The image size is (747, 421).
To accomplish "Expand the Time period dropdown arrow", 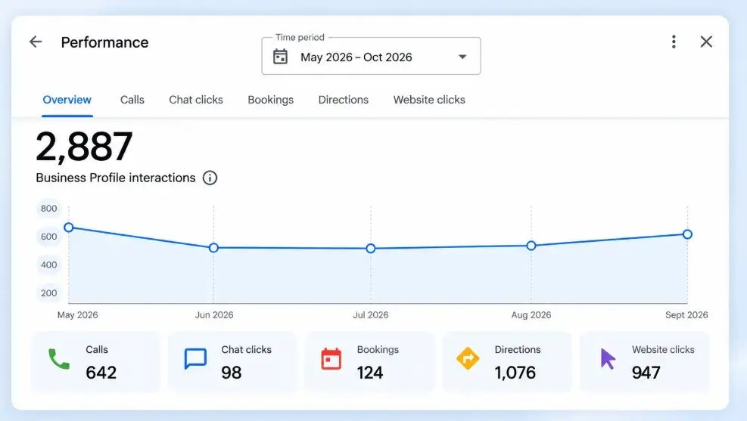I will 462,57.
